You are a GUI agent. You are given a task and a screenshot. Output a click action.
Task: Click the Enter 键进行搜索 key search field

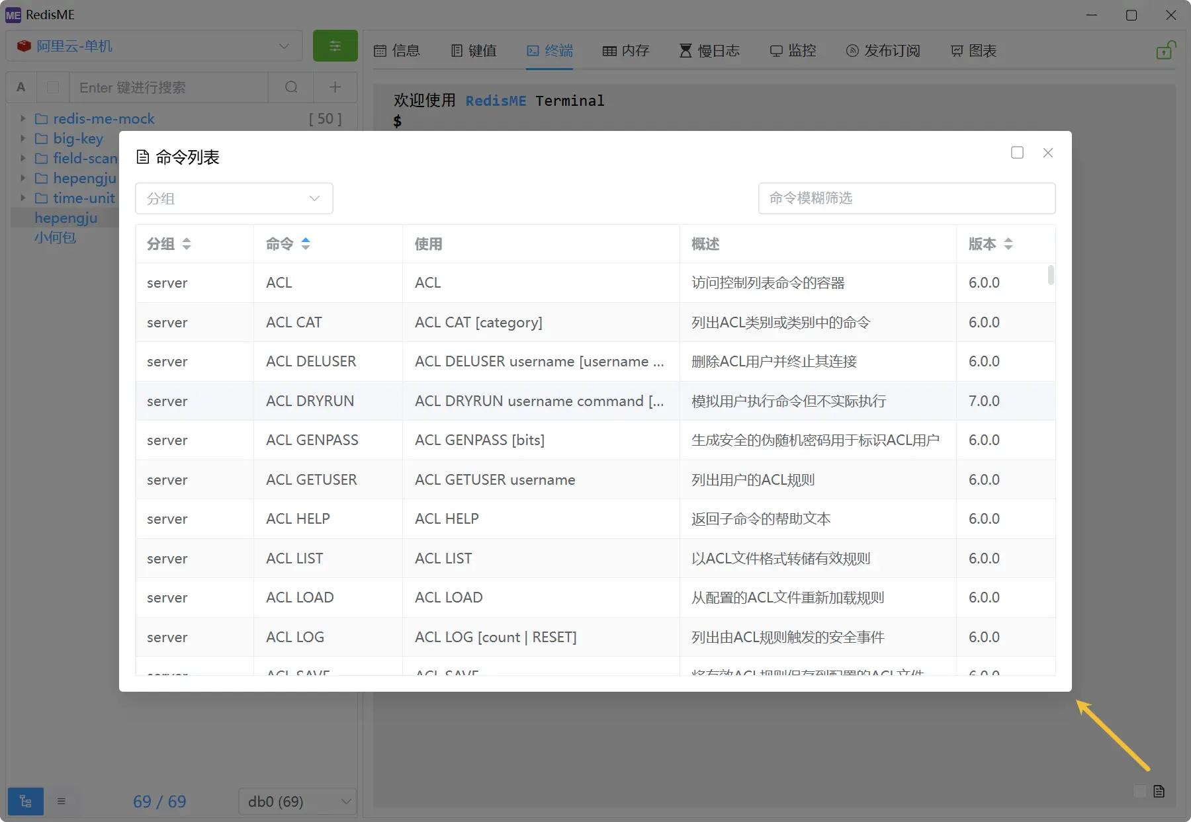(x=169, y=87)
